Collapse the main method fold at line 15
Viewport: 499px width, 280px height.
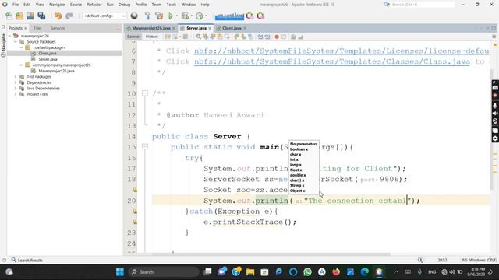pos(145,147)
